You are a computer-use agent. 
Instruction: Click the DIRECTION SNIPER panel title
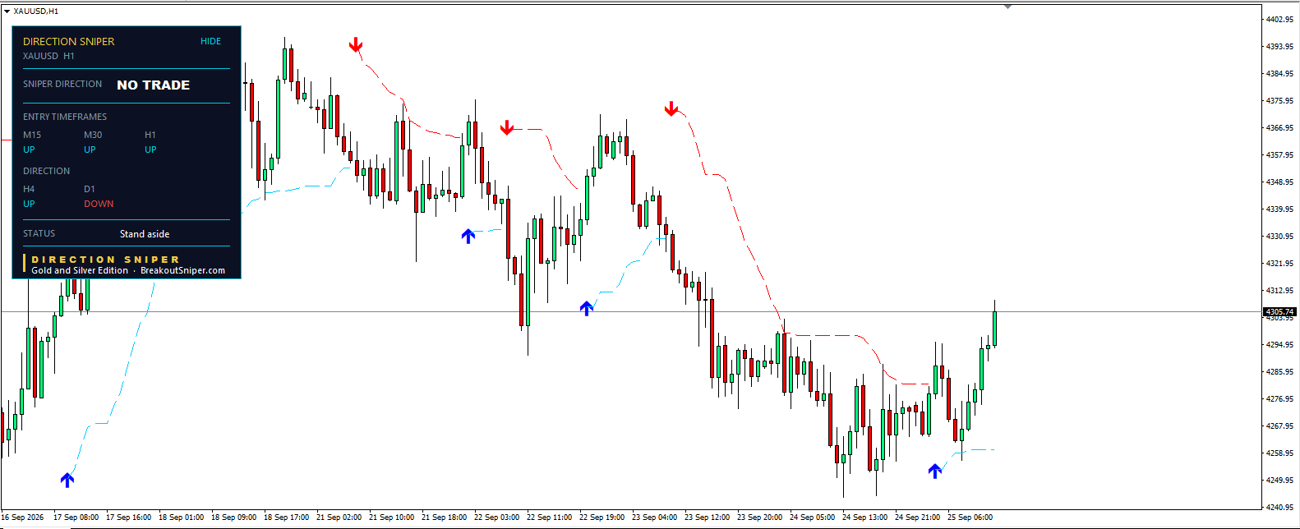pyautogui.click(x=68, y=41)
